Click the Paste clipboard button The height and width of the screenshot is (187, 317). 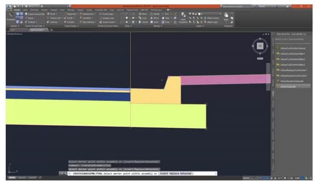226,16
